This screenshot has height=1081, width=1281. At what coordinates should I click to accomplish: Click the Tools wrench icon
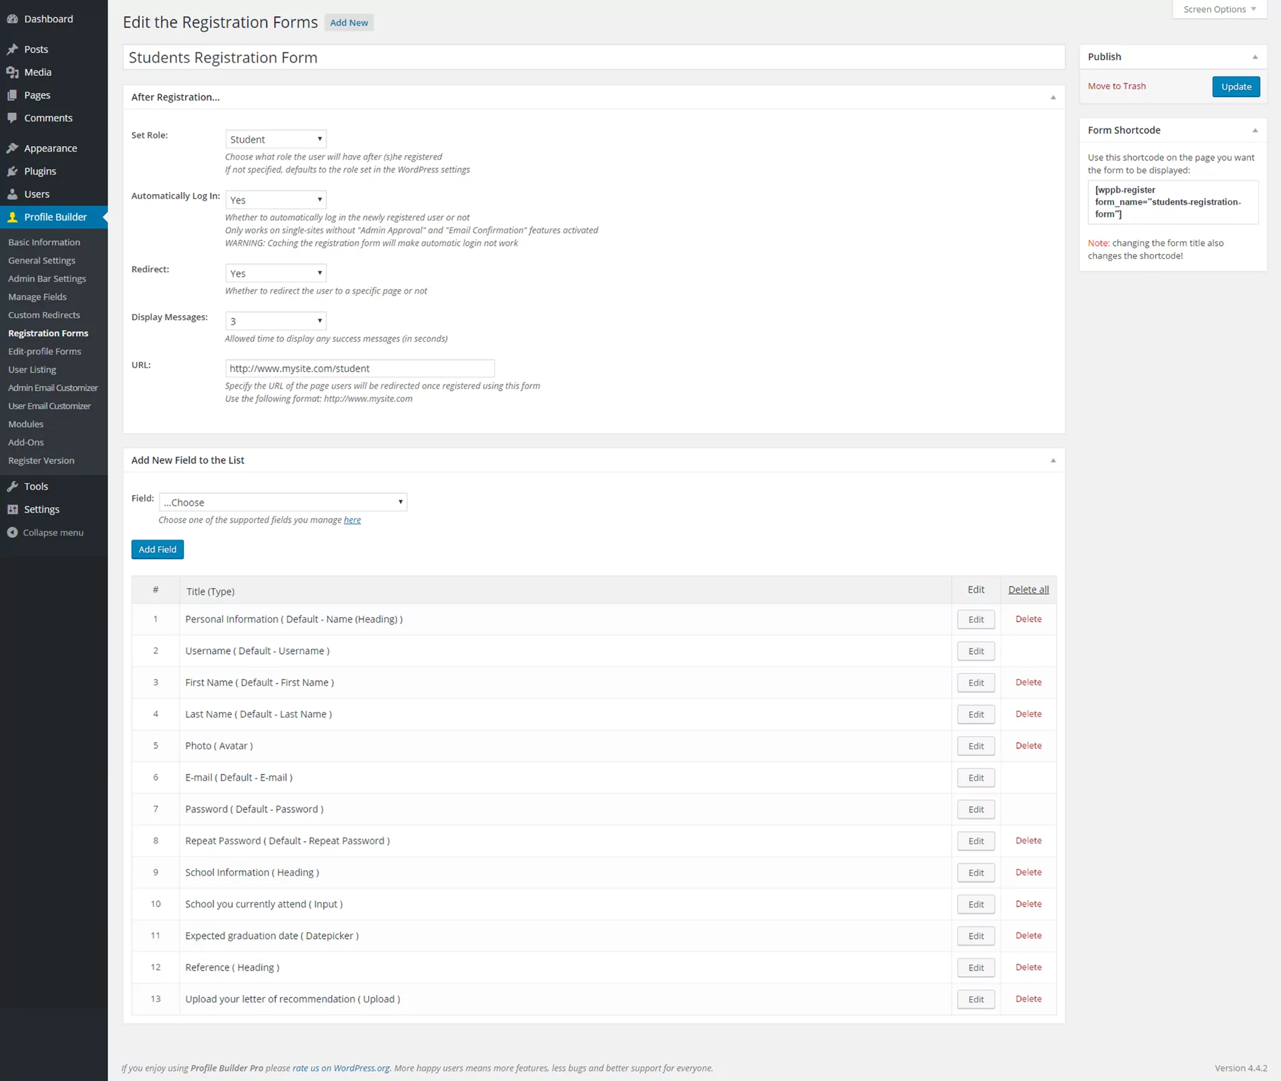coord(12,486)
